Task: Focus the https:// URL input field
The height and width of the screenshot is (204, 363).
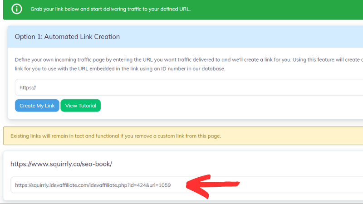Action: [x=181, y=87]
